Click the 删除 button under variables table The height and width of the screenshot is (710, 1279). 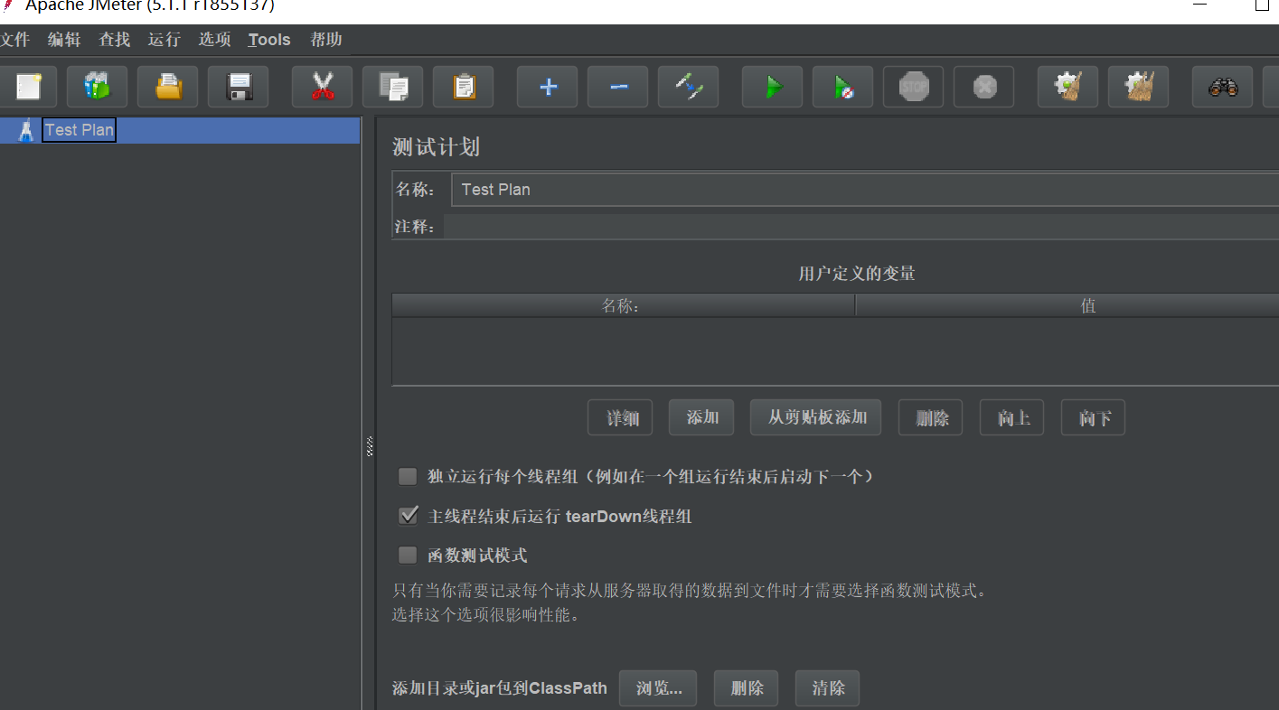coord(931,418)
